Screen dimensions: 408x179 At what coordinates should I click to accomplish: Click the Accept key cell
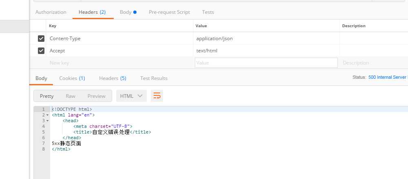pyautogui.click(x=120, y=51)
